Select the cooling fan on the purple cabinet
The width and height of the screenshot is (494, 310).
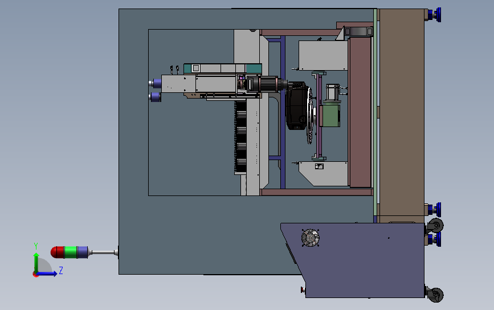click(x=311, y=238)
